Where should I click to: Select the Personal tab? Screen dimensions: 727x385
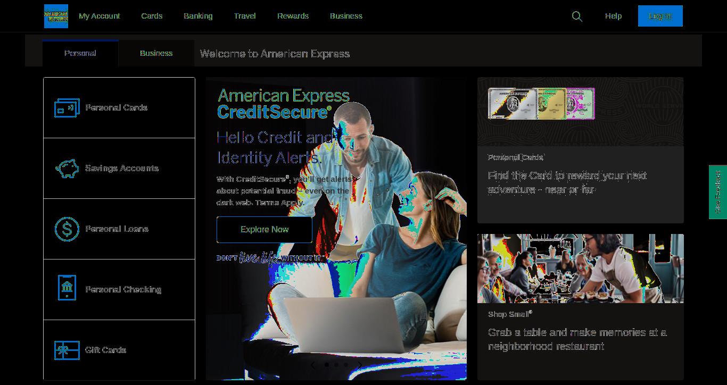(80, 53)
